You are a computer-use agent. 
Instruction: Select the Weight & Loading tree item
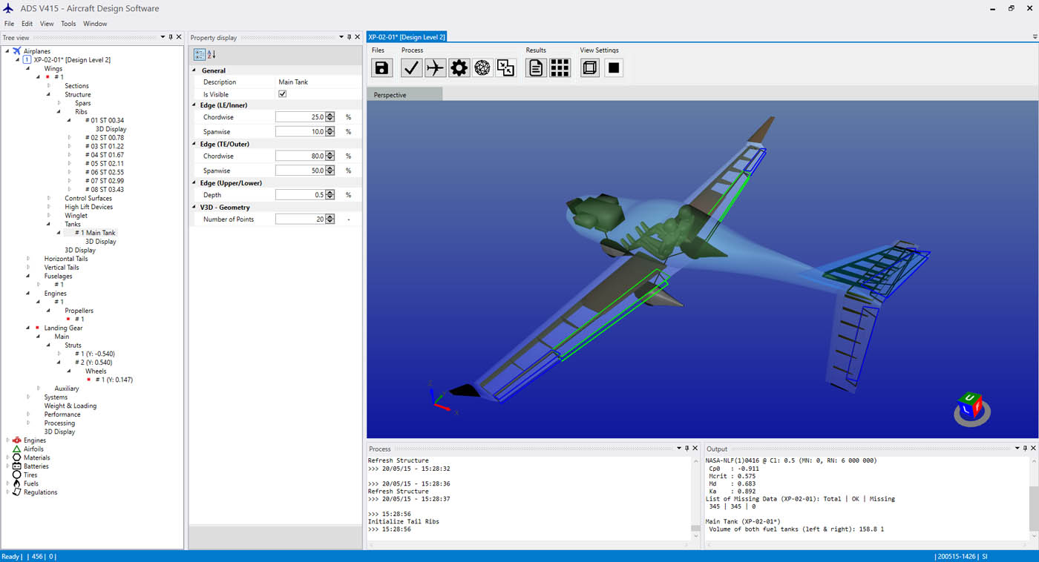coord(71,406)
